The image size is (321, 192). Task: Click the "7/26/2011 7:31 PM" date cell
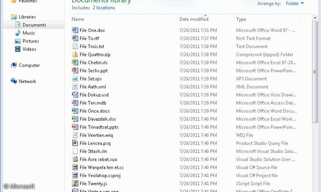[198, 30]
